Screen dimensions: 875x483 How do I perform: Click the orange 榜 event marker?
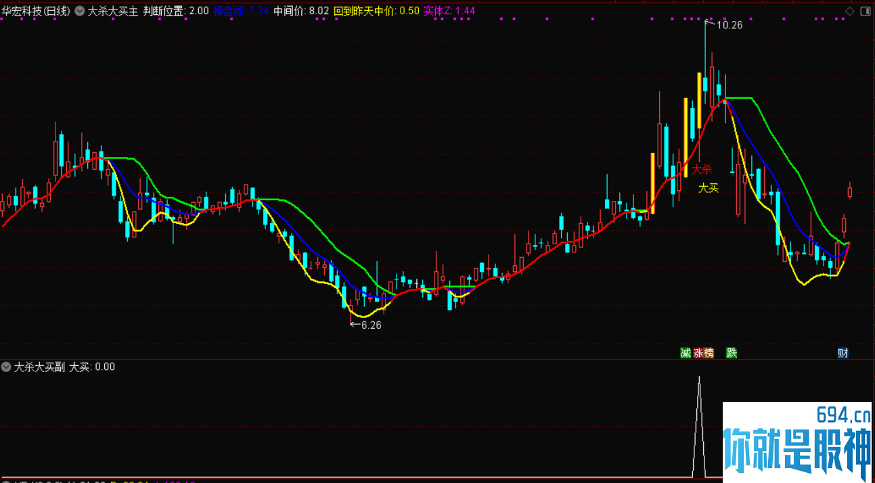[x=709, y=352]
